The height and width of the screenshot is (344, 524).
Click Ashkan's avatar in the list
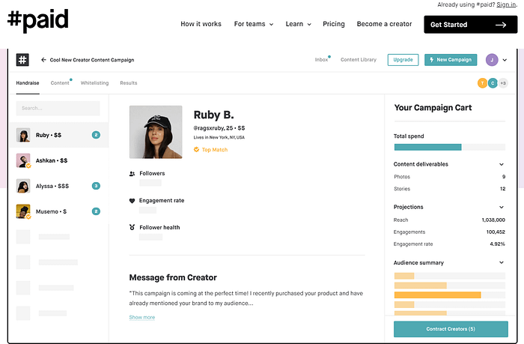coord(23,160)
